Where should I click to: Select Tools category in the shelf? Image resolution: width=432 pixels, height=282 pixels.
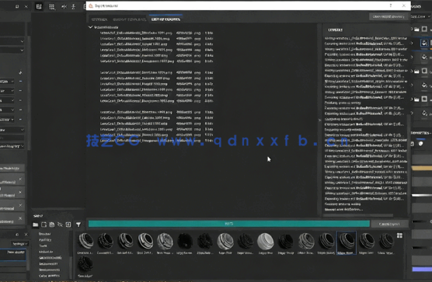pyautogui.click(x=43, y=246)
